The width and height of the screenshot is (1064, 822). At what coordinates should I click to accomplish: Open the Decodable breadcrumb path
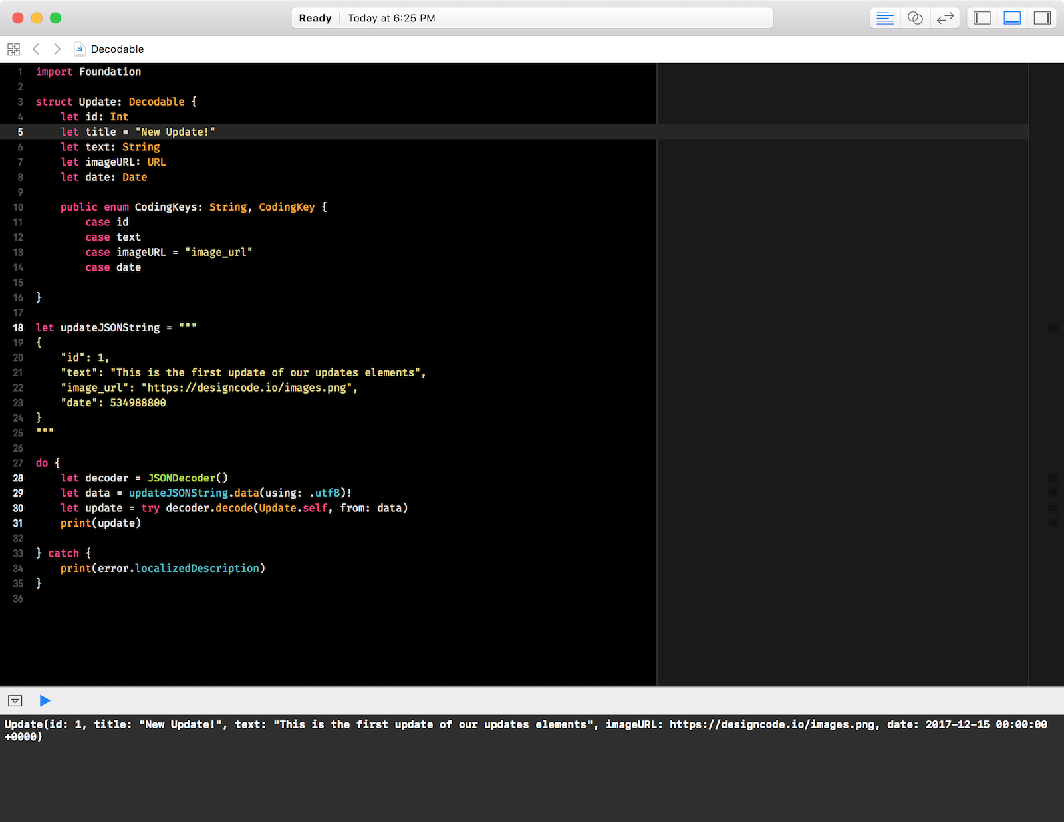(x=117, y=49)
